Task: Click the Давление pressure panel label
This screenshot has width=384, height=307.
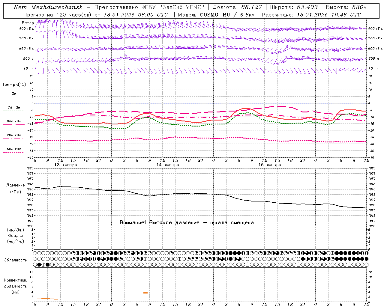Action: (16, 185)
